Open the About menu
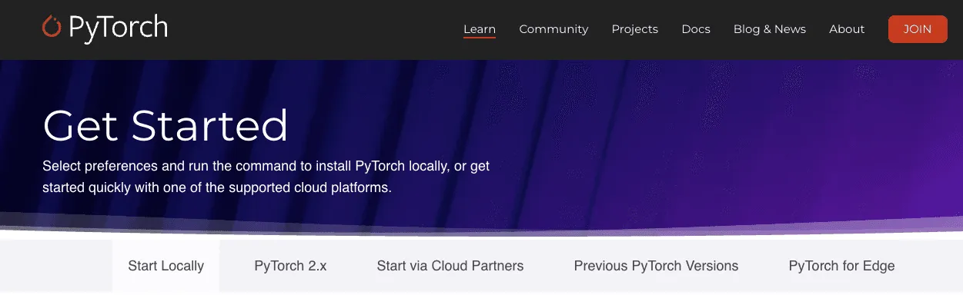963x305 pixels. pyautogui.click(x=847, y=29)
